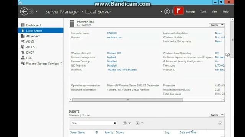This screenshot has width=245, height=137.
Task: Expand File and Storage Services arrow
Action: [x=62, y=64]
